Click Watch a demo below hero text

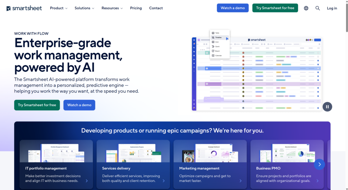(79, 105)
